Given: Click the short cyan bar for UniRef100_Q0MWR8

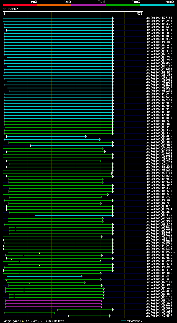Looking at the screenshot, I should 72,146.
